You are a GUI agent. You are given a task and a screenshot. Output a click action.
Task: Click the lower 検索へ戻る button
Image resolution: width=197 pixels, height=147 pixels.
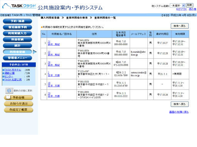[x=180, y=104]
